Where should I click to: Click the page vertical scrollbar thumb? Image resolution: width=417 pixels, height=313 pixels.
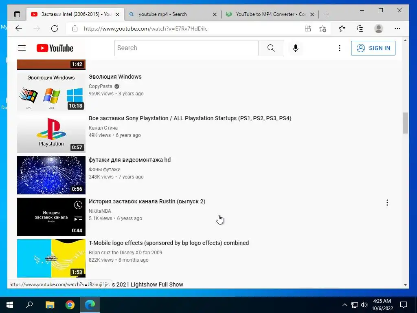point(405,123)
